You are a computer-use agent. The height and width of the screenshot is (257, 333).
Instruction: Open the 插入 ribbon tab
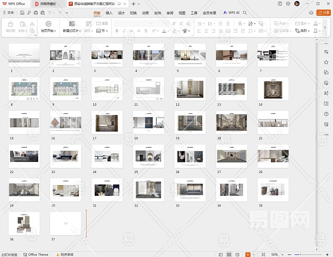109,13
